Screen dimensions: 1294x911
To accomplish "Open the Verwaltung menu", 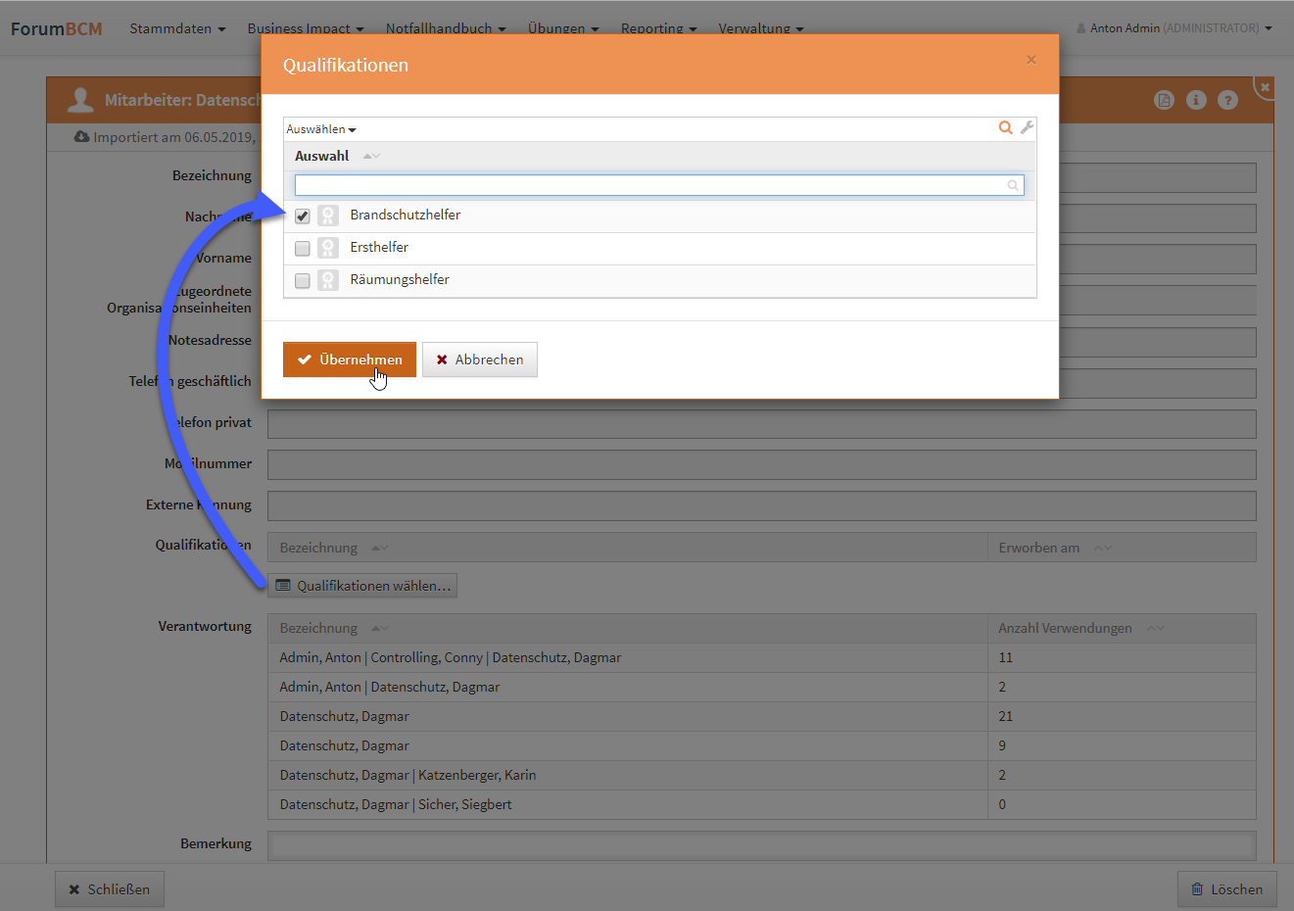I will [760, 28].
